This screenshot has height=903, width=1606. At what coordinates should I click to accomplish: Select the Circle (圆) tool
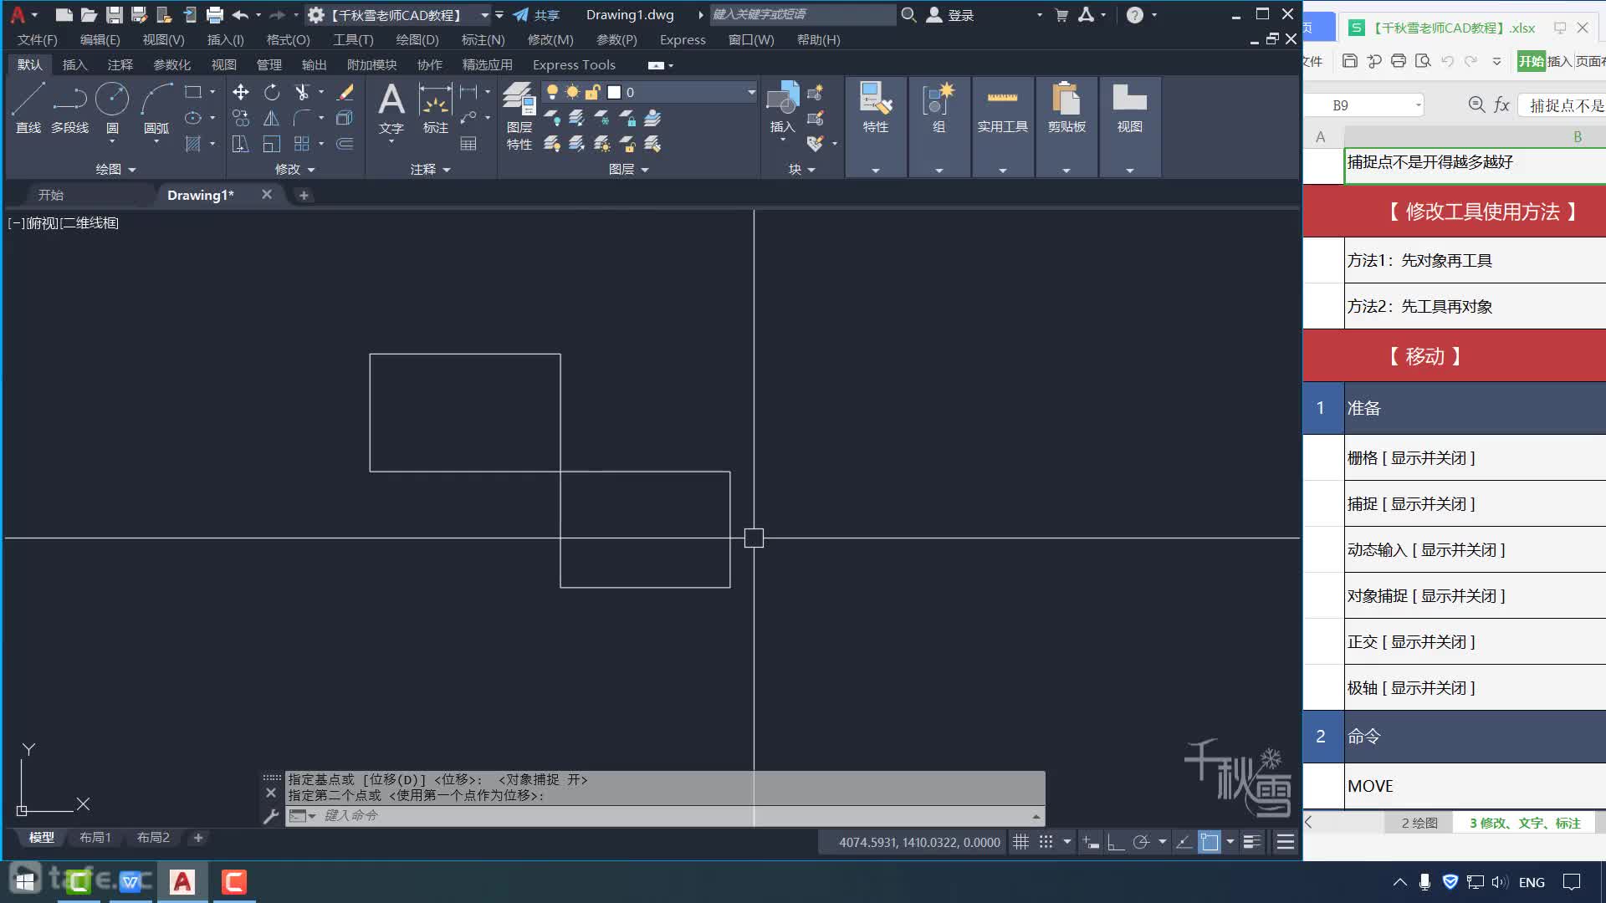[111, 107]
